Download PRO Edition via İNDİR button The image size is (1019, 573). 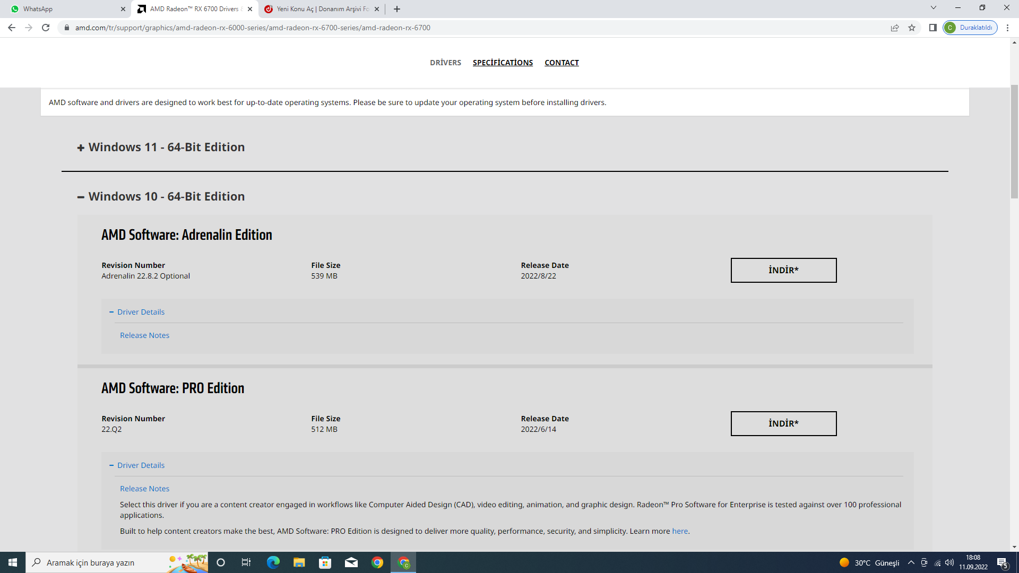[x=783, y=423]
